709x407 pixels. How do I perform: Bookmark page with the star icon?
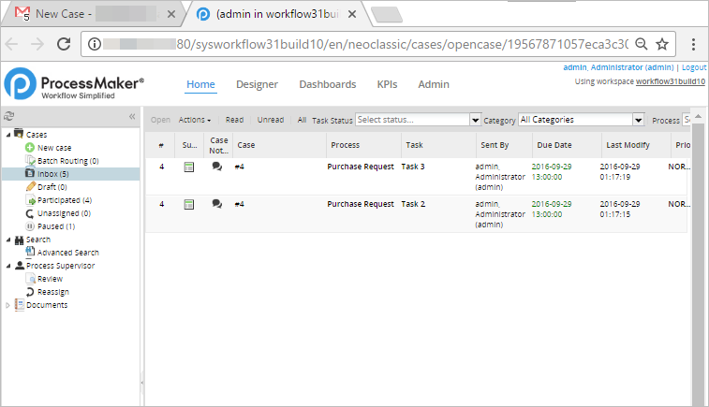tap(661, 44)
